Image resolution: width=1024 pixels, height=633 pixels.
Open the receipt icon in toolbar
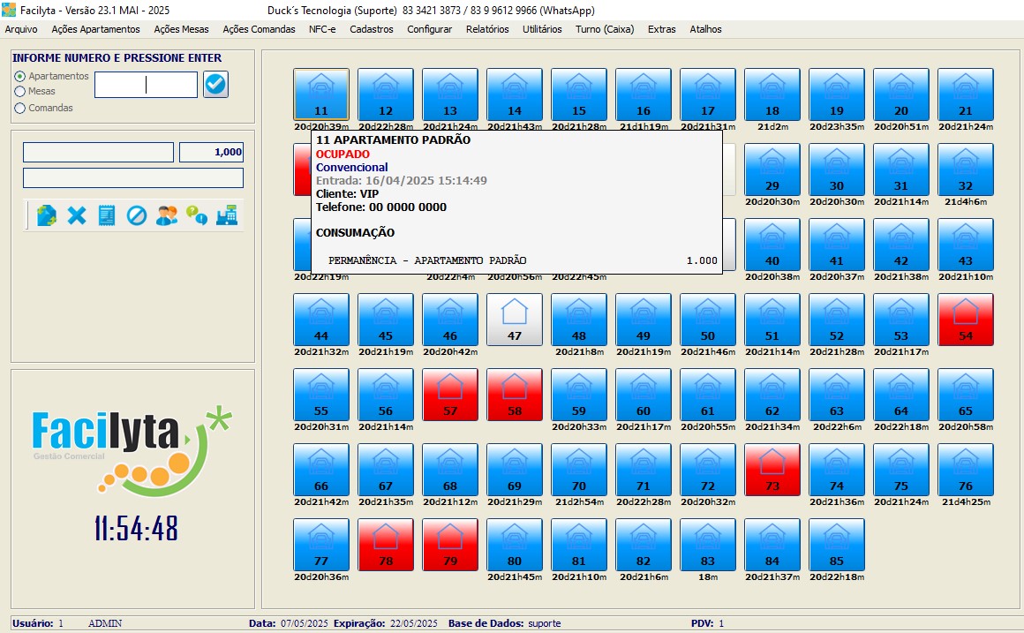(x=107, y=215)
